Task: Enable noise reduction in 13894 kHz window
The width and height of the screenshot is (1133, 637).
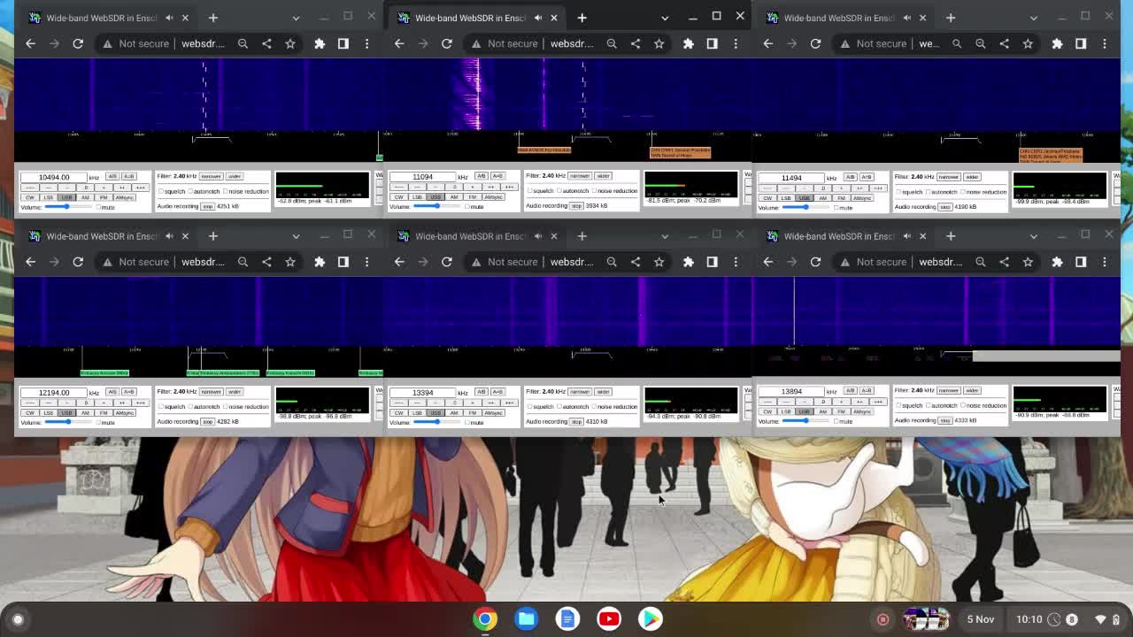Action: [x=963, y=405]
